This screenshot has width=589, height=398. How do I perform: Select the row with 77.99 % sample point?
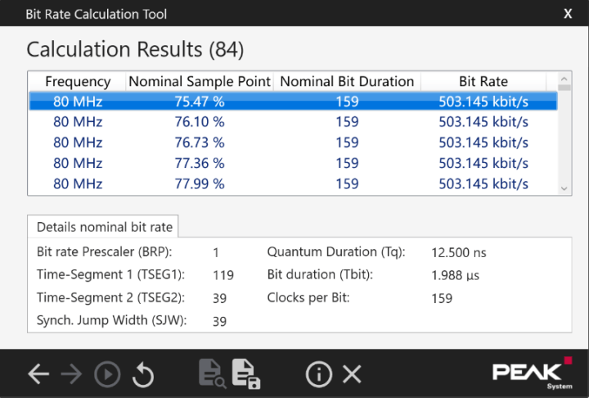pyautogui.click(x=293, y=184)
